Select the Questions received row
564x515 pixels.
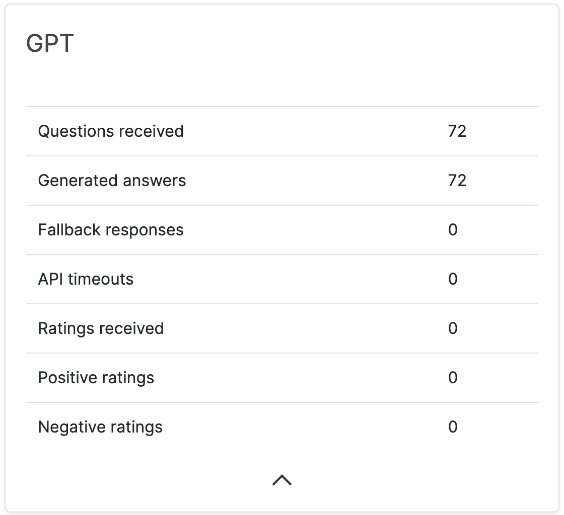[281, 131]
